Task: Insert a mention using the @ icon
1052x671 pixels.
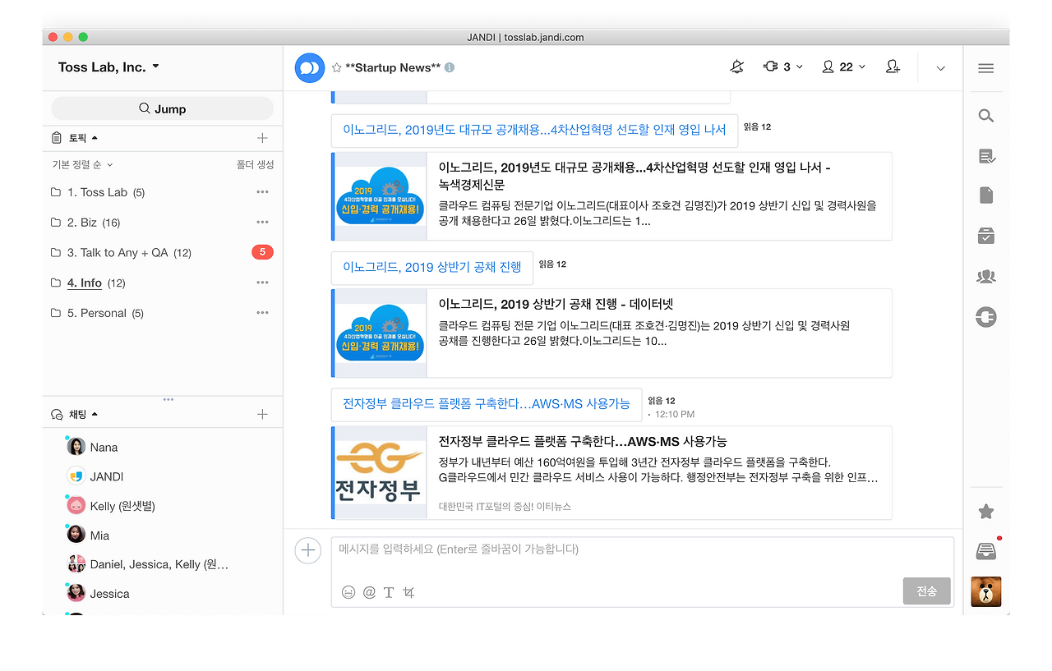Action: pos(368,591)
